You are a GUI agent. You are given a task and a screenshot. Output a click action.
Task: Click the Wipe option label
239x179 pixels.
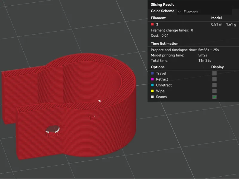click(x=160, y=91)
